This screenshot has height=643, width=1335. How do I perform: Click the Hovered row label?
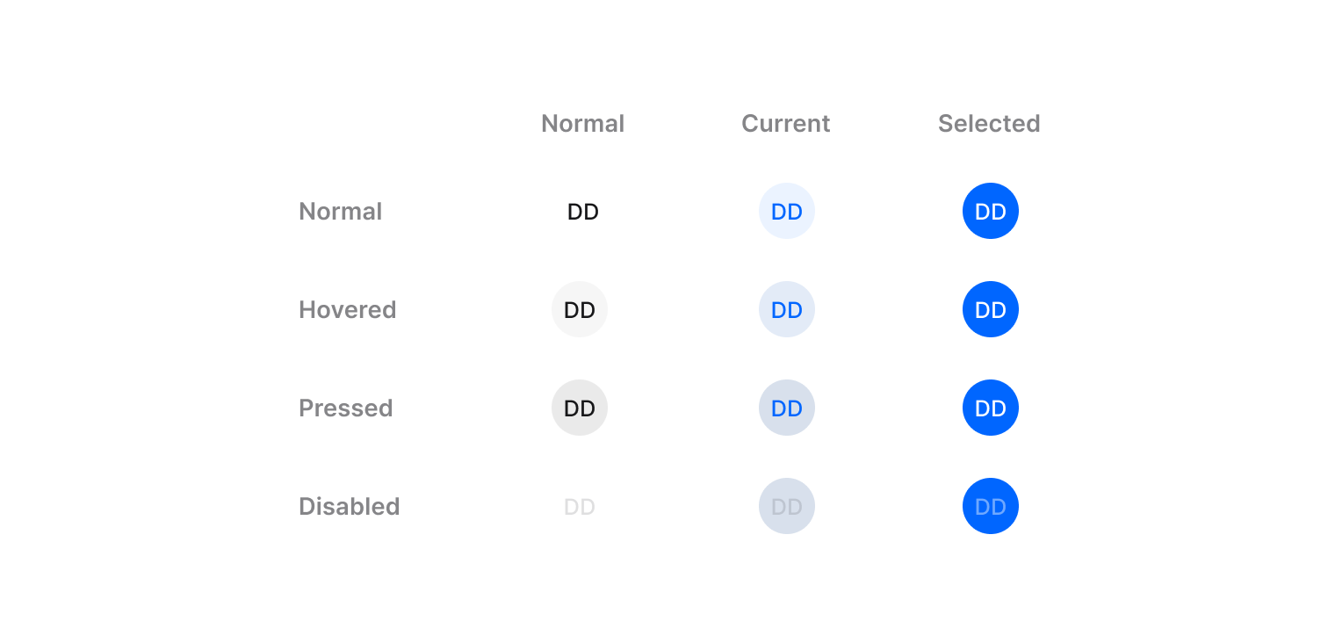(x=347, y=310)
